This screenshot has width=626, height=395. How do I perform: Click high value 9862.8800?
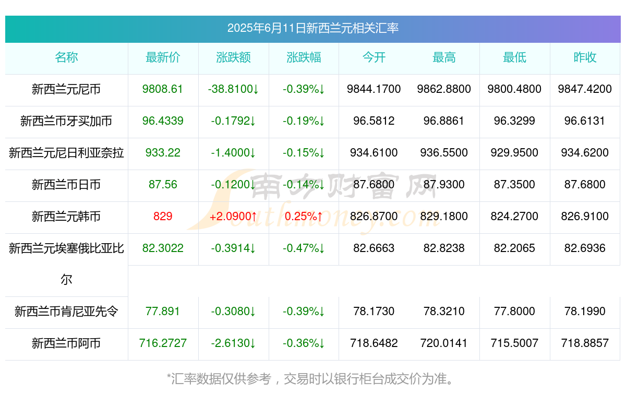tap(444, 89)
